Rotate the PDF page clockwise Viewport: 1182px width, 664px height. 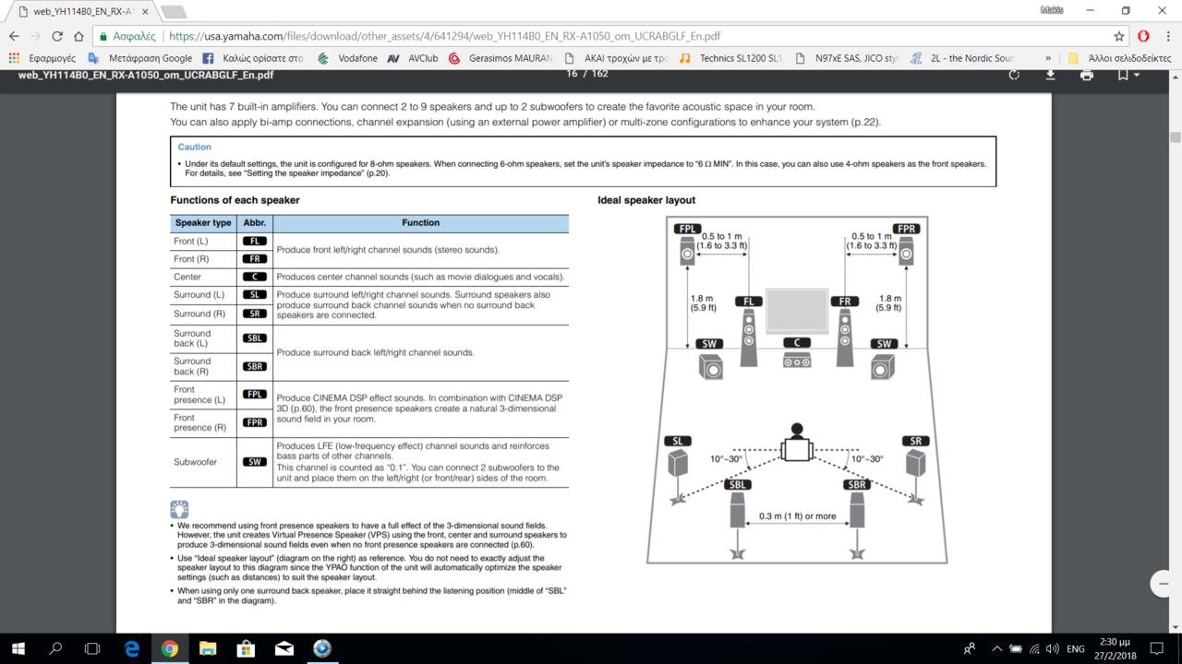[x=1014, y=75]
